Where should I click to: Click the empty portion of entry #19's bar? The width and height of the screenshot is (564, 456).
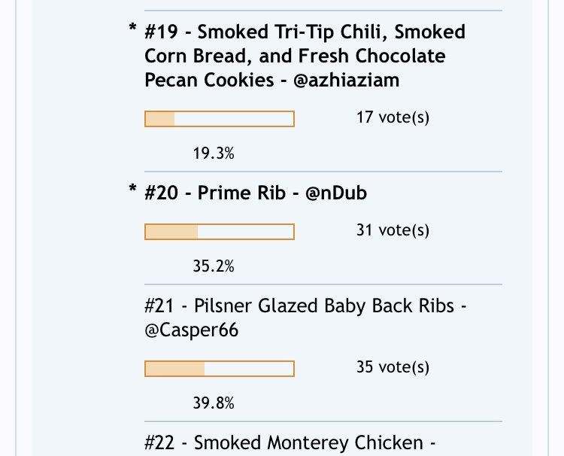[234, 119]
